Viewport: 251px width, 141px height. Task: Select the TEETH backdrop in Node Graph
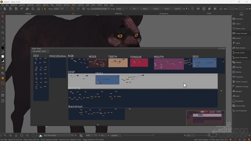[118, 63]
